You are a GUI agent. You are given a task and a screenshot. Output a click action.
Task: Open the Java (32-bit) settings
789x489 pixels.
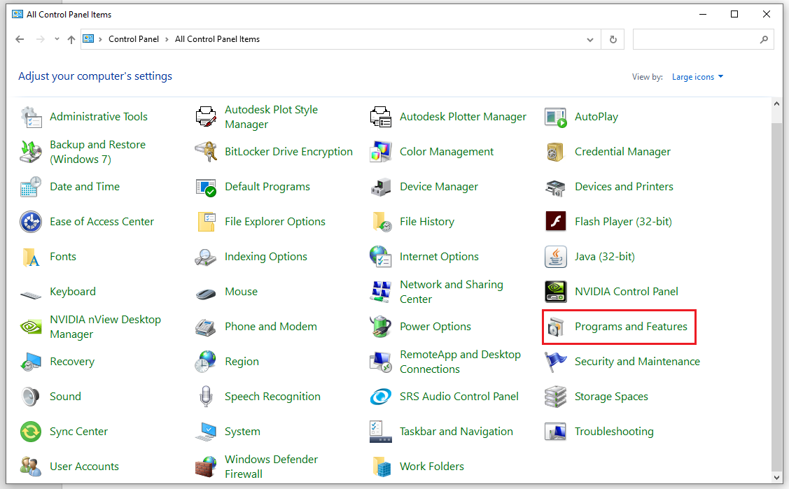coord(604,256)
